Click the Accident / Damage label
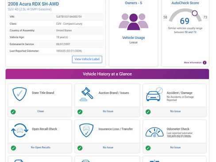 pos(180,93)
